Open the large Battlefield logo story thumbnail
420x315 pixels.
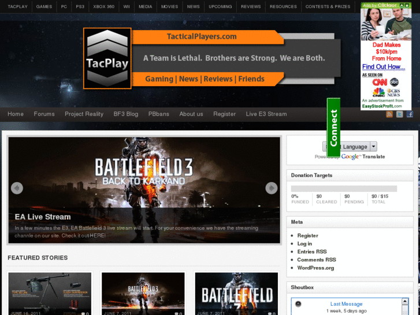pyautogui.click(x=236, y=294)
